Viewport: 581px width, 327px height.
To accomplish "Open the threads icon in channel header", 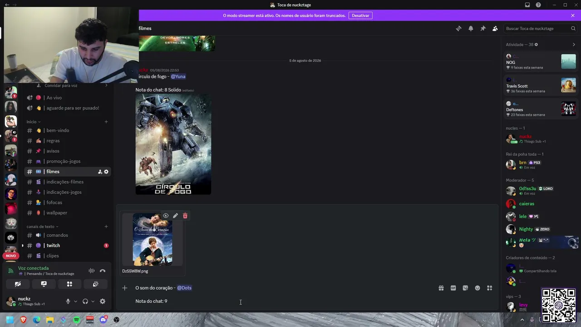I will tap(458, 28).
